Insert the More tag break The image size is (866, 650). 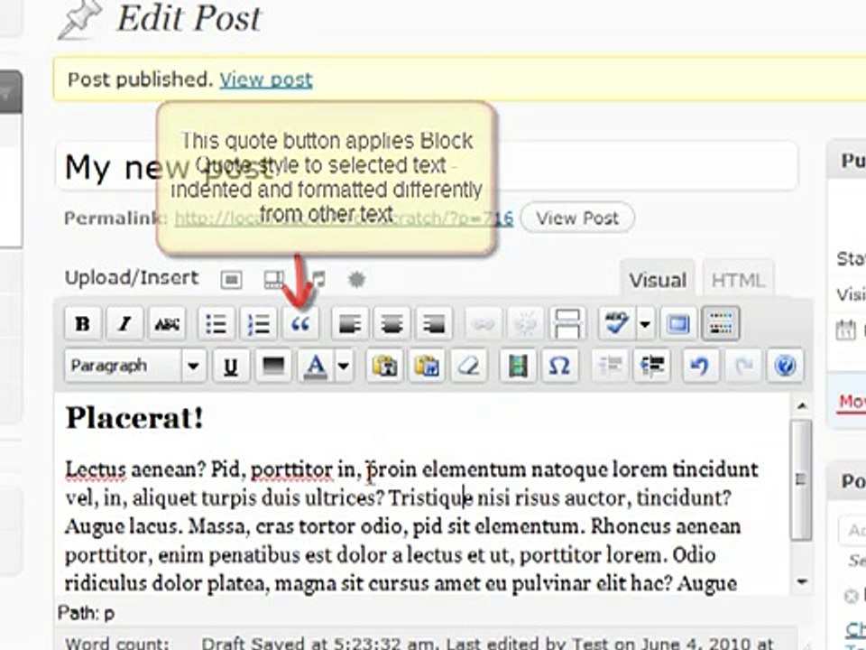[567, 323]
